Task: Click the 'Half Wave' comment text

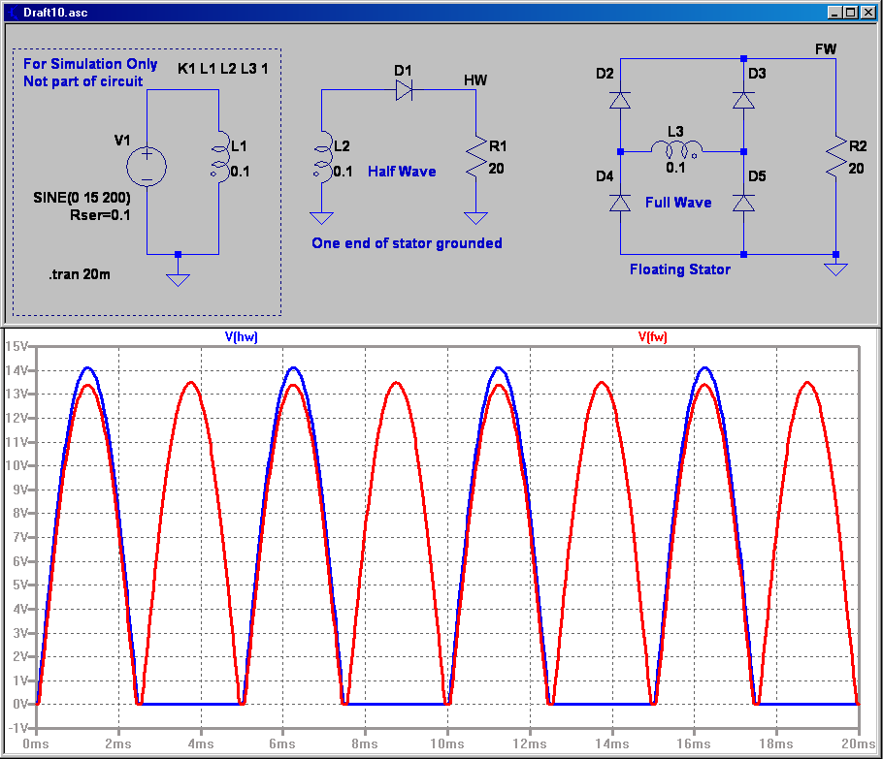Action: [402, 172]
